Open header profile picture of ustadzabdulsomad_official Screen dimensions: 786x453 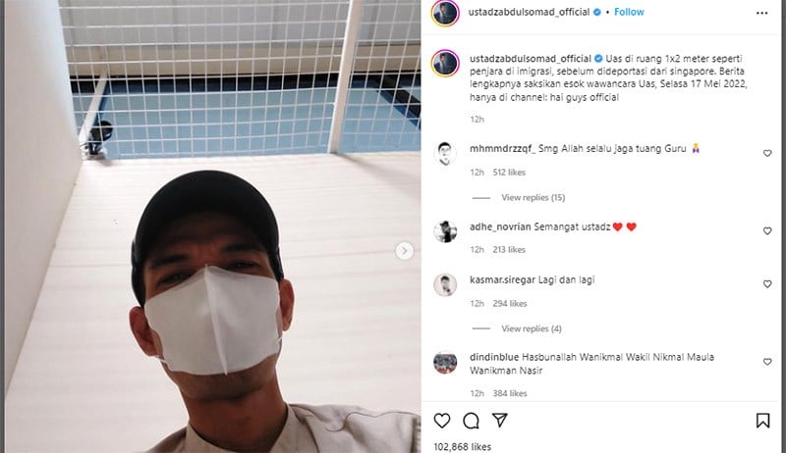tap(445, 13)
